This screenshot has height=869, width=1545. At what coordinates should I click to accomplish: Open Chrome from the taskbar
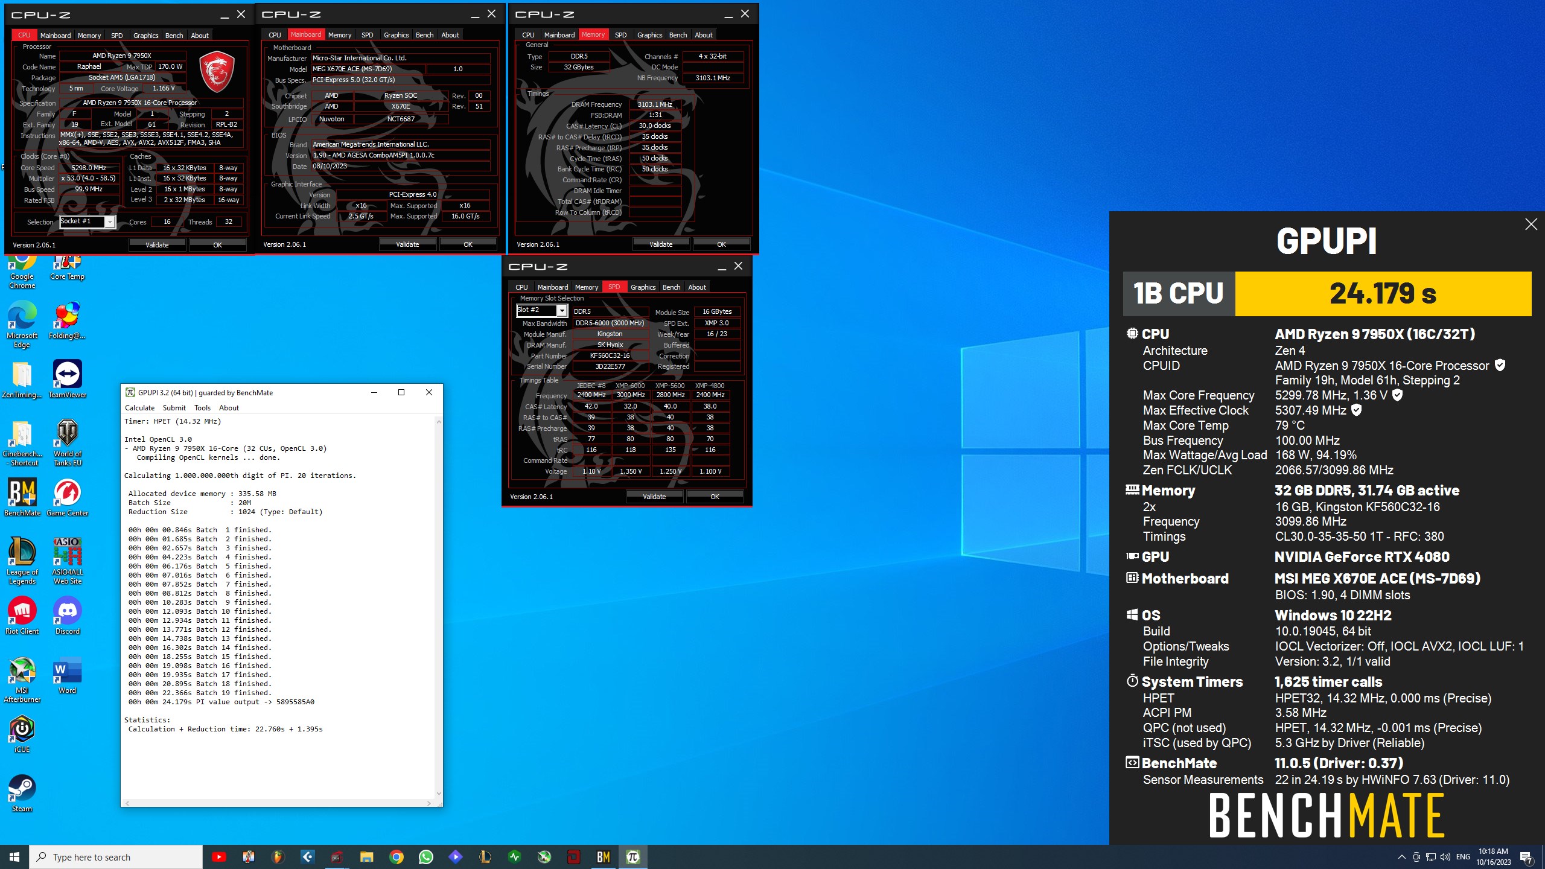[x=396, y=857]
